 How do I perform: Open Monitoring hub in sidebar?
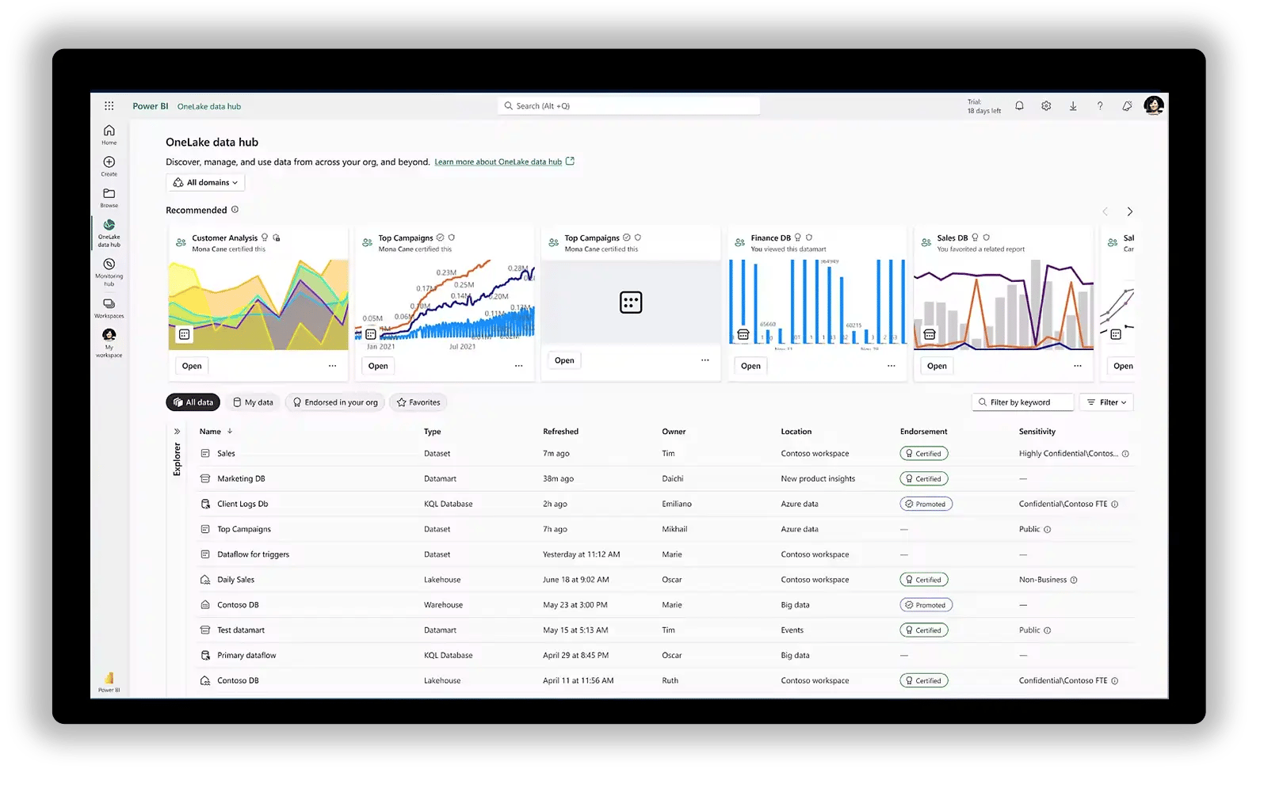click(109, 272)
